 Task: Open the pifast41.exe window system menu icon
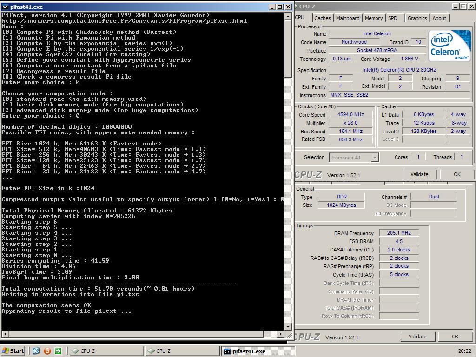(x=5, y=7)
